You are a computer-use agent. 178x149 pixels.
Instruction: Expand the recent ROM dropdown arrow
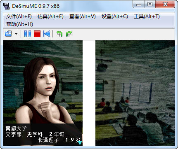point(16,34)
